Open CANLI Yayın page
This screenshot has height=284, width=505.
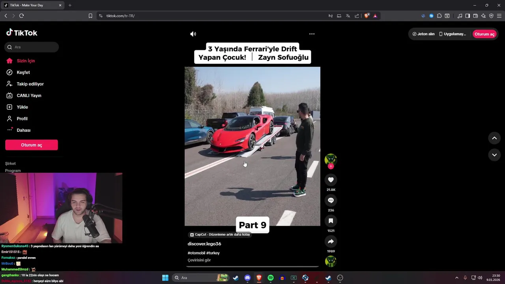(x=29, y=95)
